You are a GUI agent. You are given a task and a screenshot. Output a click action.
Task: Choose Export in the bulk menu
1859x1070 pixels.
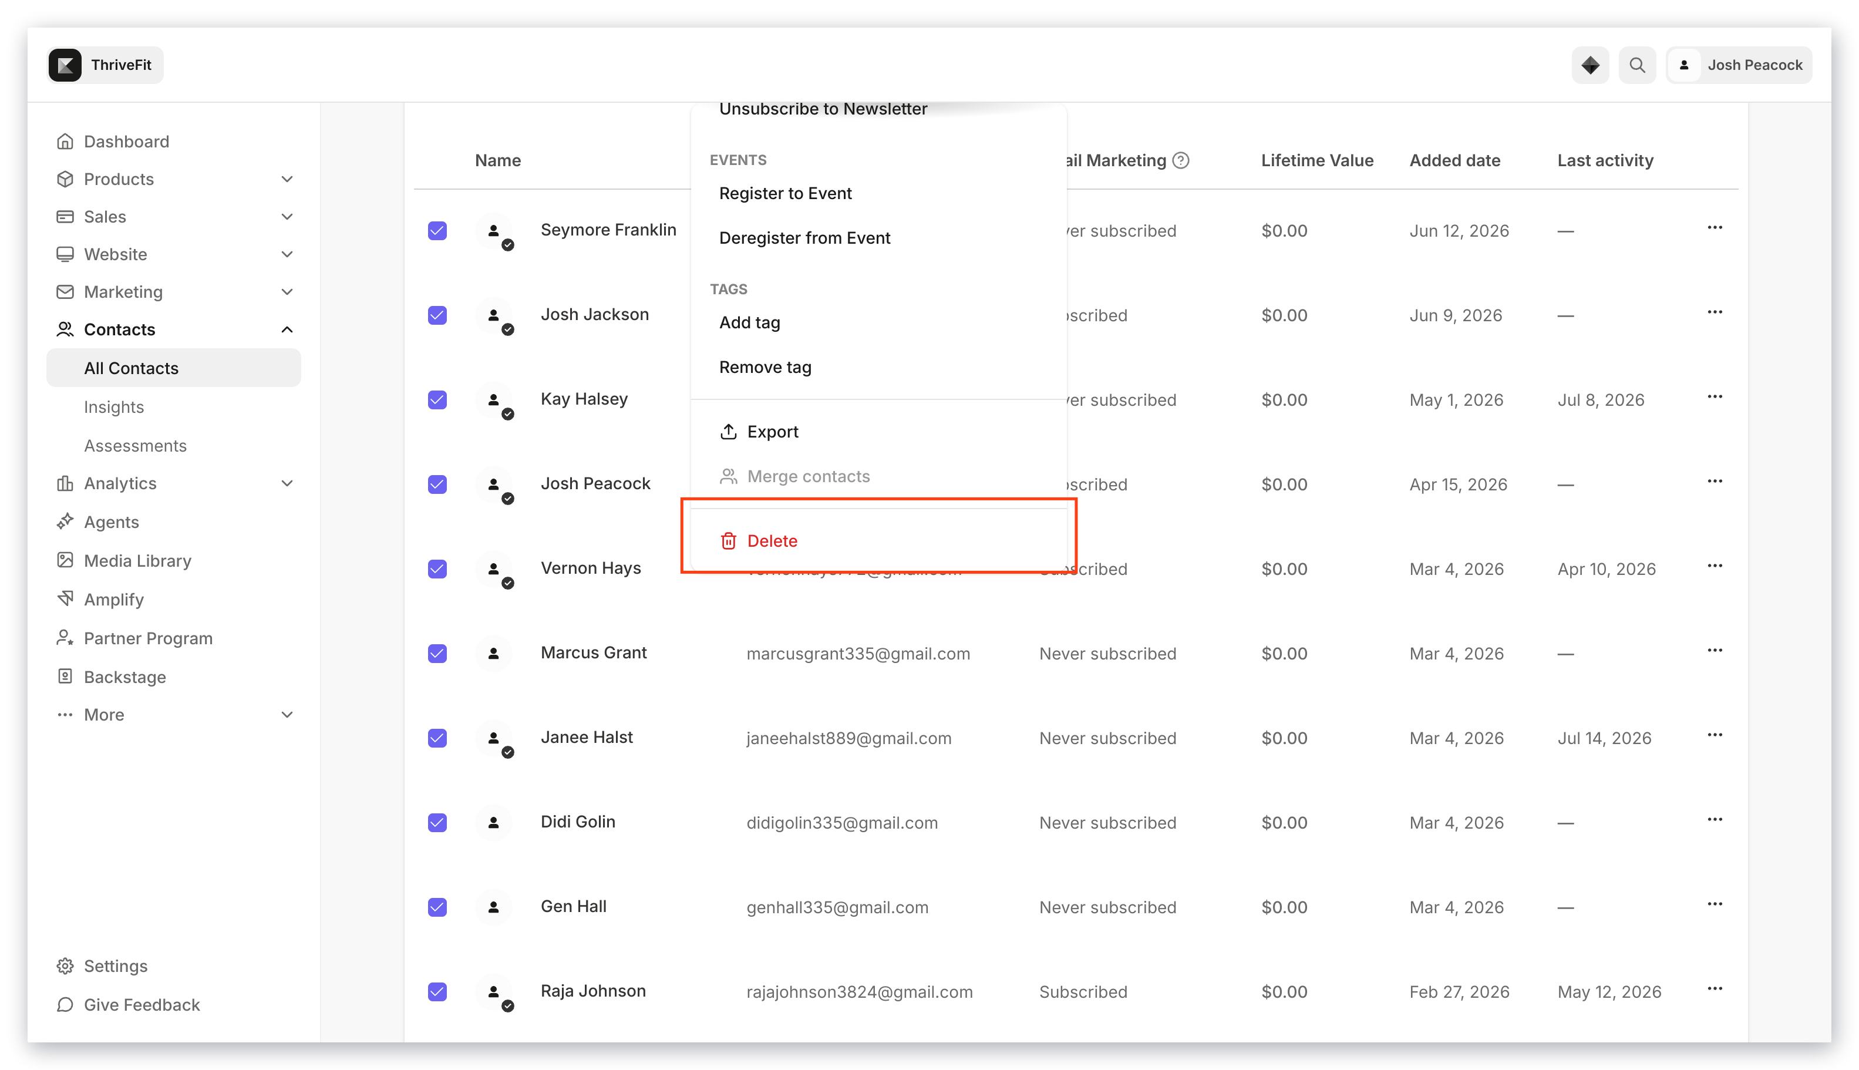[879, 432]
